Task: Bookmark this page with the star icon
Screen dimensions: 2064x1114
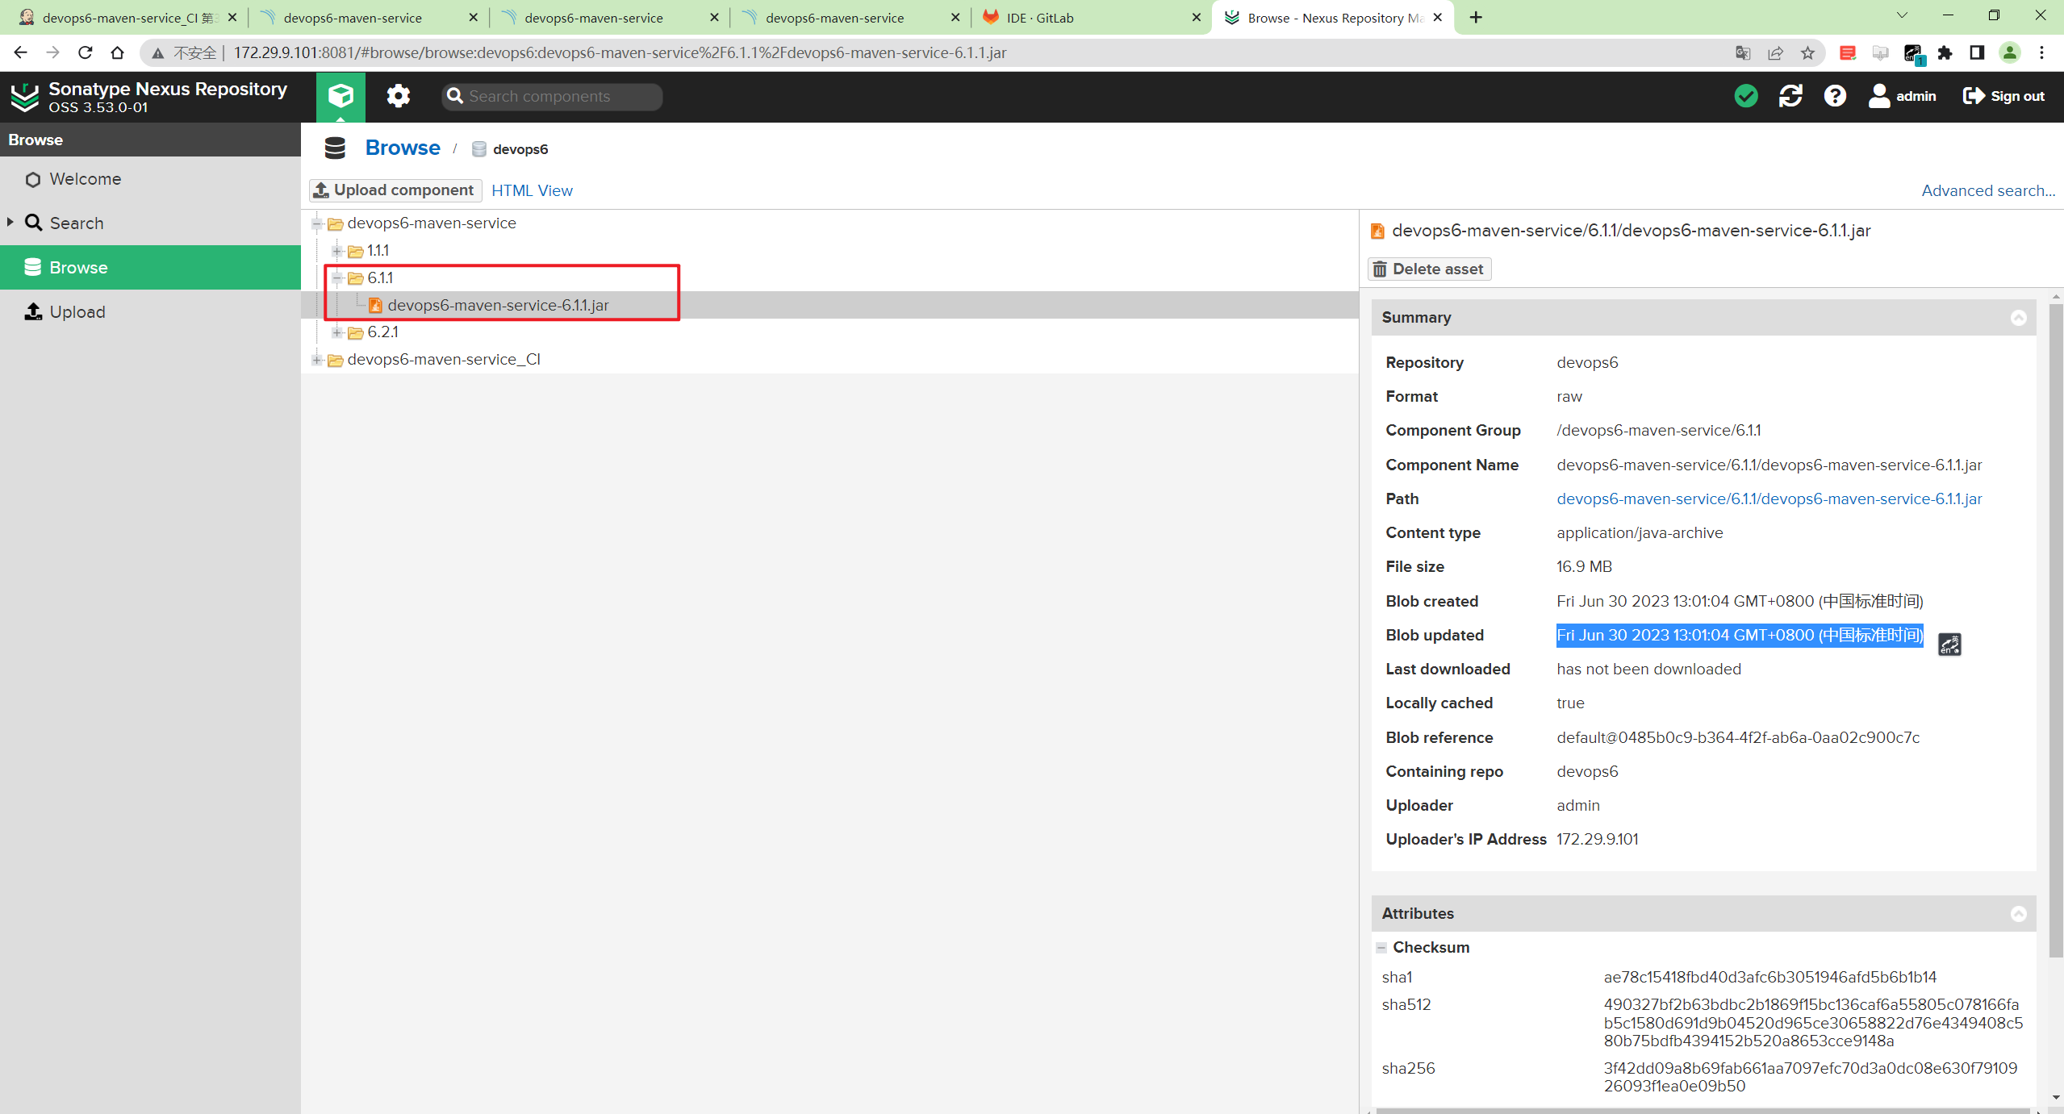Action: 1807,53
